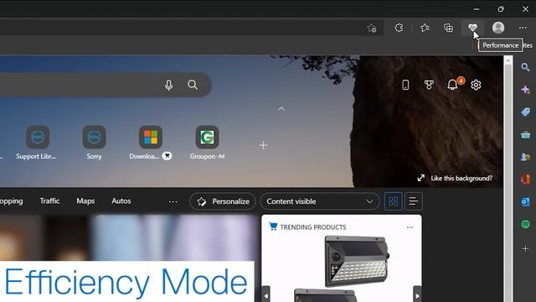The height and width of the screenshot is (302, 536).
Task: Open the Maps feed tab
Action: (x=85, y=201)
